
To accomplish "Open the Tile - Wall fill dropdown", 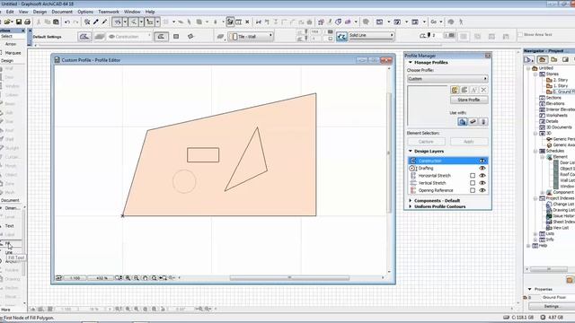I will pos(252,36).
